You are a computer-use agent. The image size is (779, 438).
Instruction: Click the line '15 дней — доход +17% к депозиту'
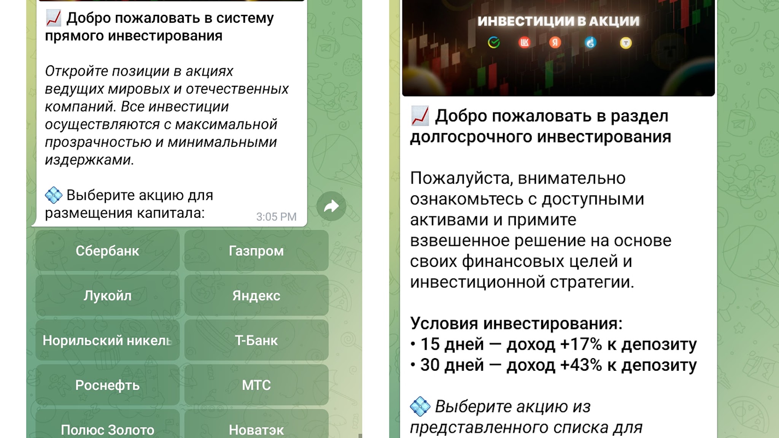[x=554, y=344]
